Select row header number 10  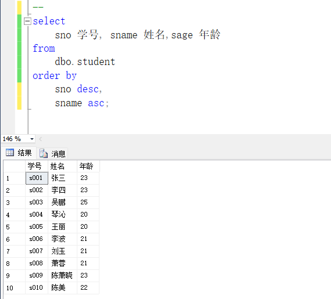(15, 288)
